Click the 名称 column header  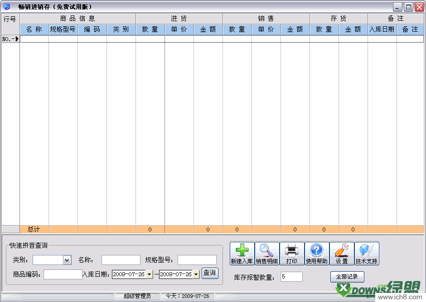pos(34,29)
